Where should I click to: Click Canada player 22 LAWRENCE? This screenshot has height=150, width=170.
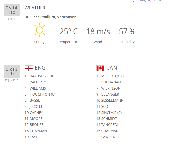pos(110,137)
